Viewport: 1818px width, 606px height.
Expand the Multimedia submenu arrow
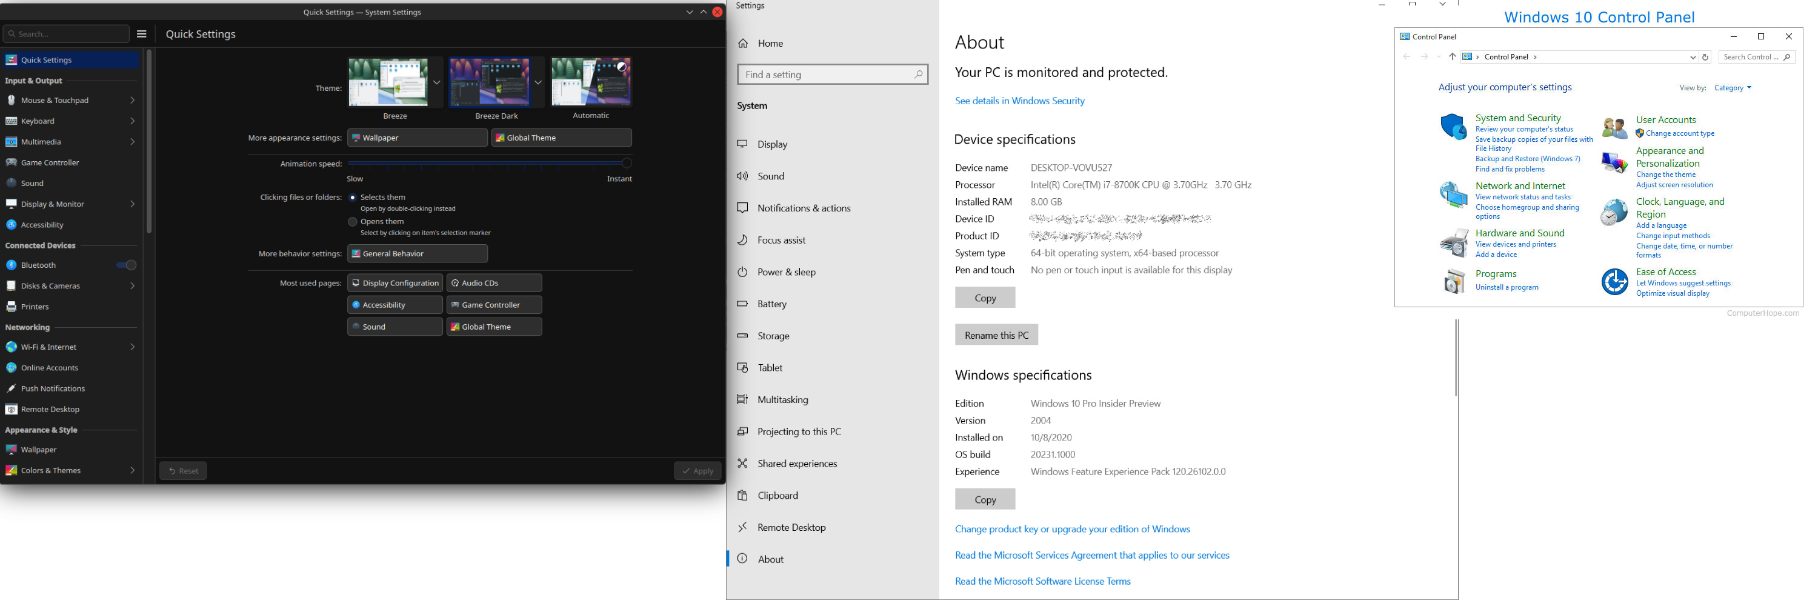[132, 142]
